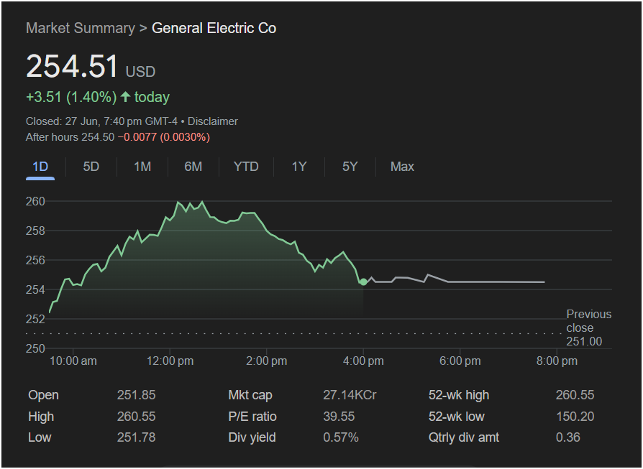The height and width of the screenshot is (469, 643).
Task: Open the 5Y chart range tab
Action: (x=350, y=167)
